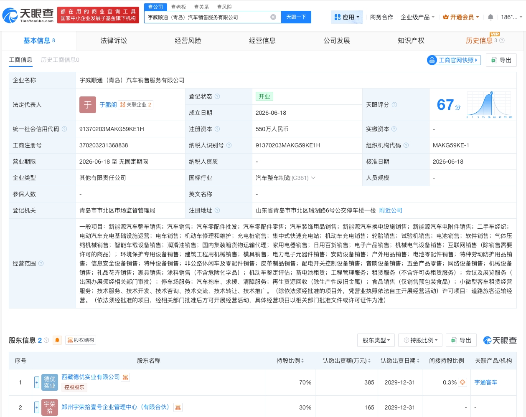
Task: Click the indirect shareholding icon beside 0.3%
Action: coord(462,382)
